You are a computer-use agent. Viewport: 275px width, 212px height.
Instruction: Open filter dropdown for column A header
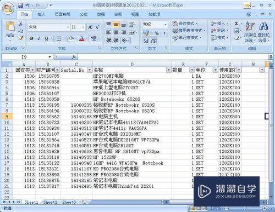point(32,70)
